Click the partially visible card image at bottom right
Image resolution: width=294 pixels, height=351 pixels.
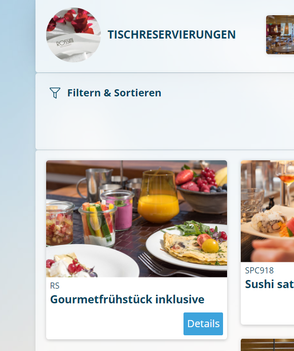coord(267,345)
